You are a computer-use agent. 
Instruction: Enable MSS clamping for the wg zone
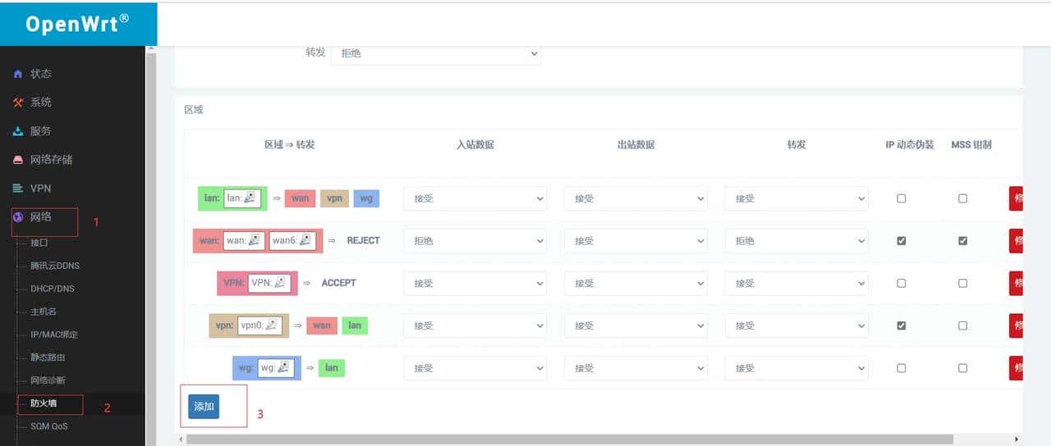pos(963,368)
